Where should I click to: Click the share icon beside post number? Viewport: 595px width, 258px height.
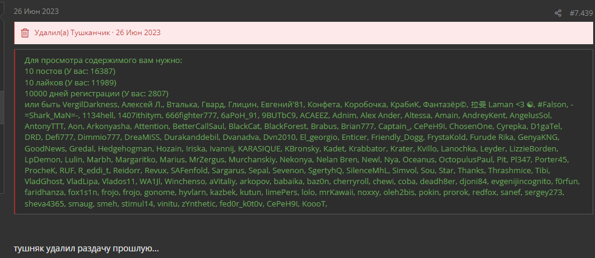[x=558, y=13]
